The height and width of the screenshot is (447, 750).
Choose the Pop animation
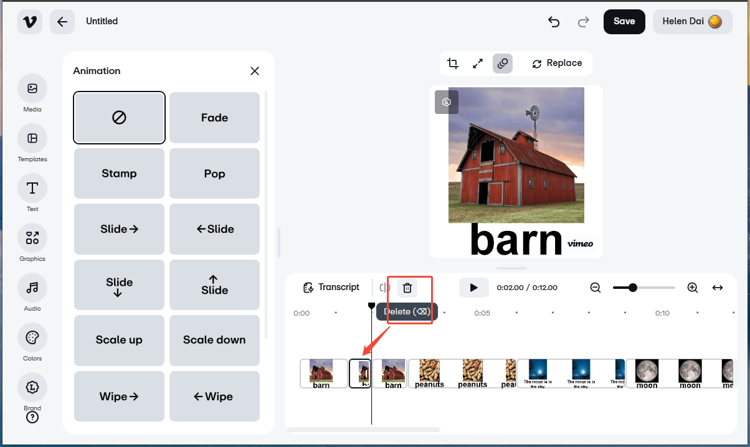coord(214,173)
